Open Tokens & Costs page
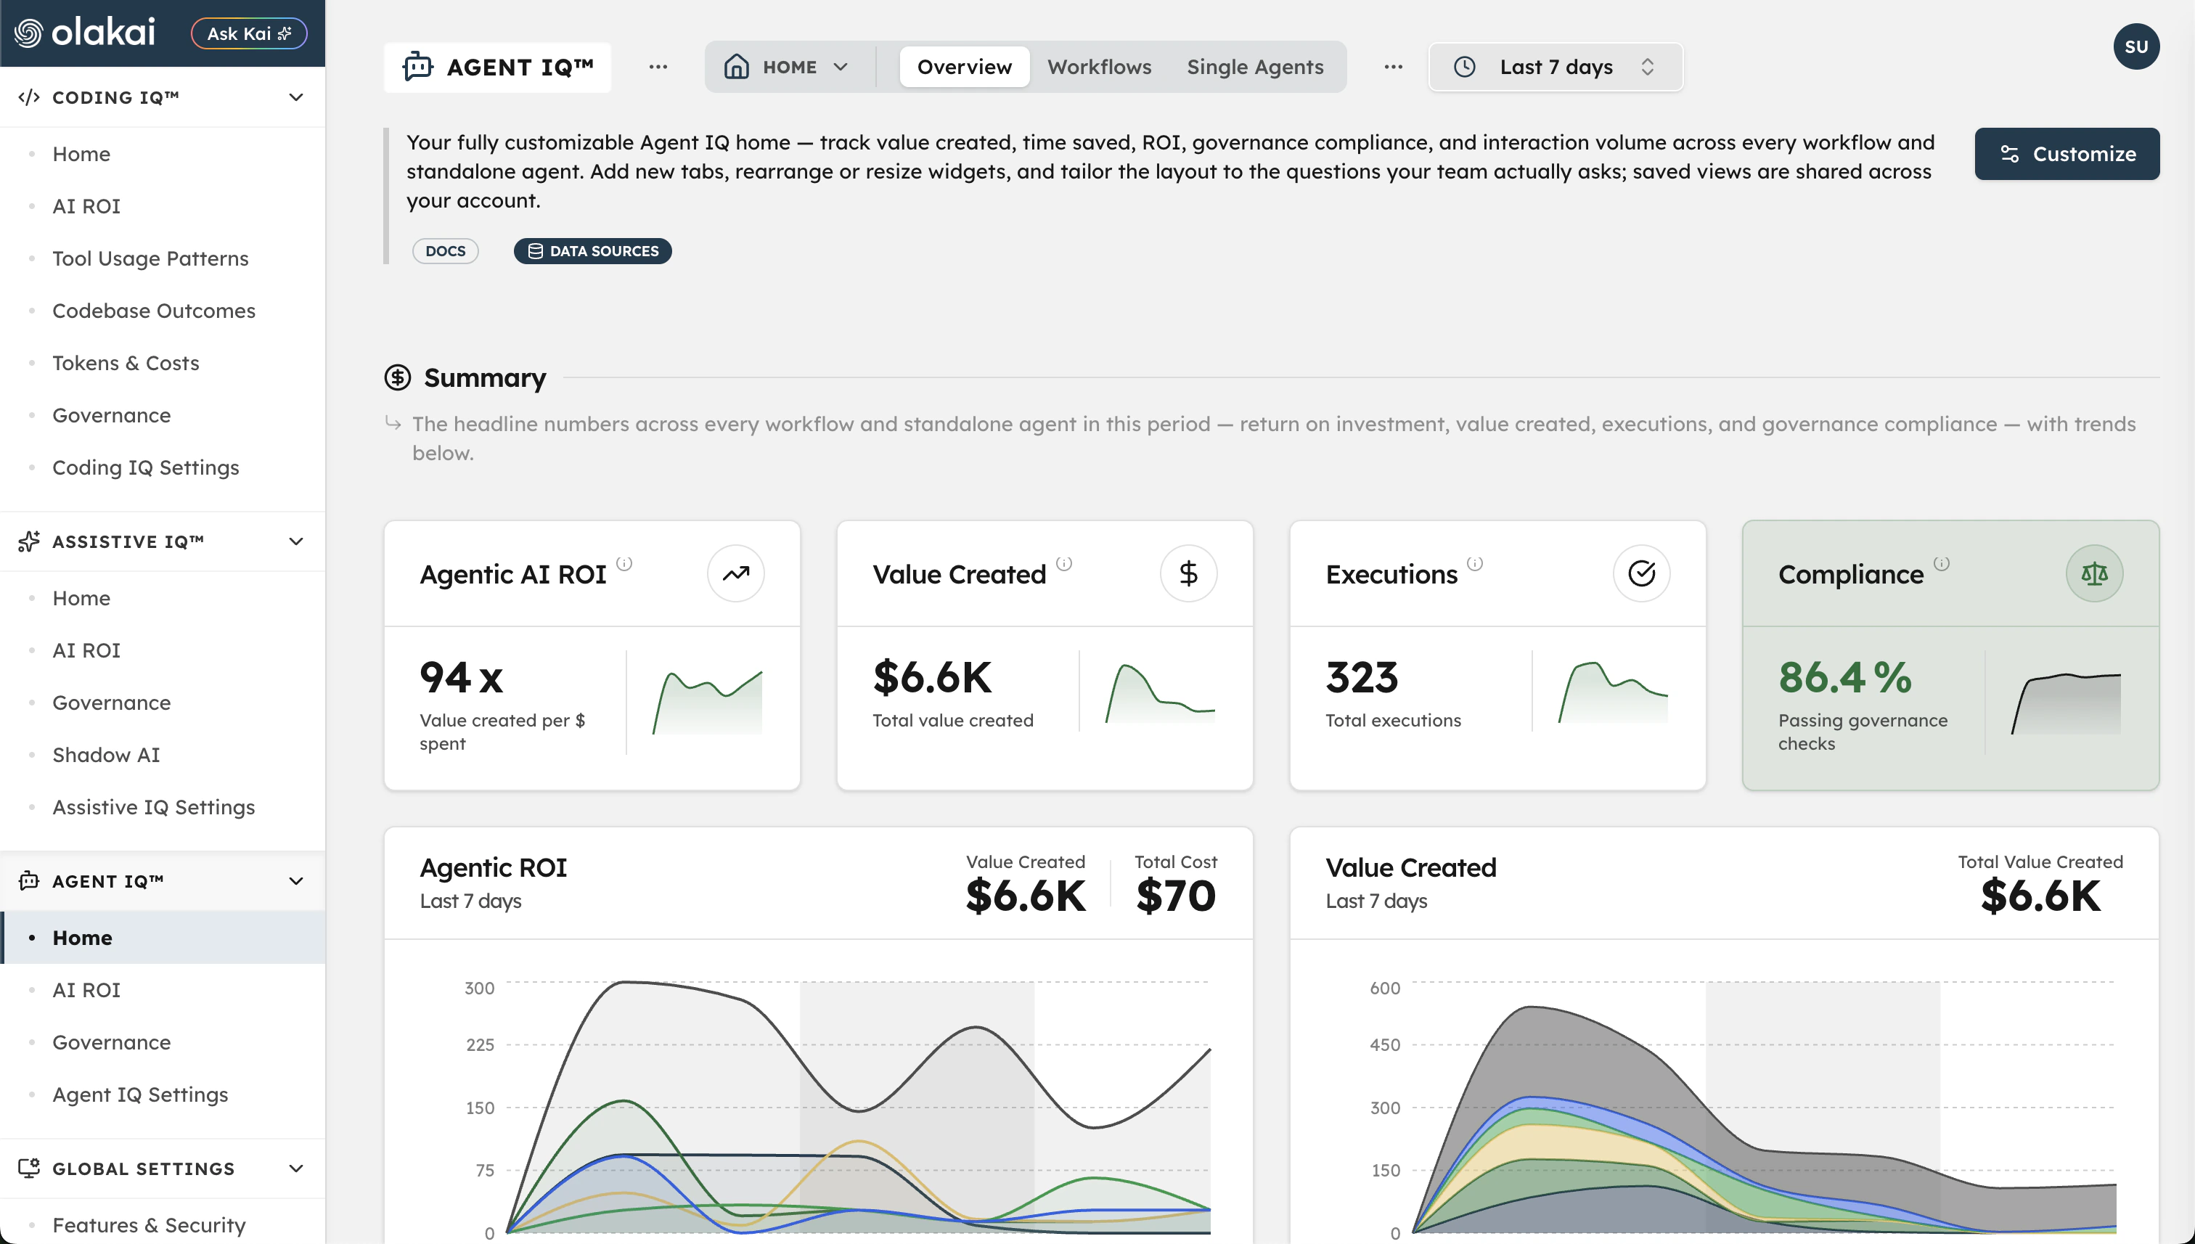This screenshot has height=1244, width=2195. point(126,362)
